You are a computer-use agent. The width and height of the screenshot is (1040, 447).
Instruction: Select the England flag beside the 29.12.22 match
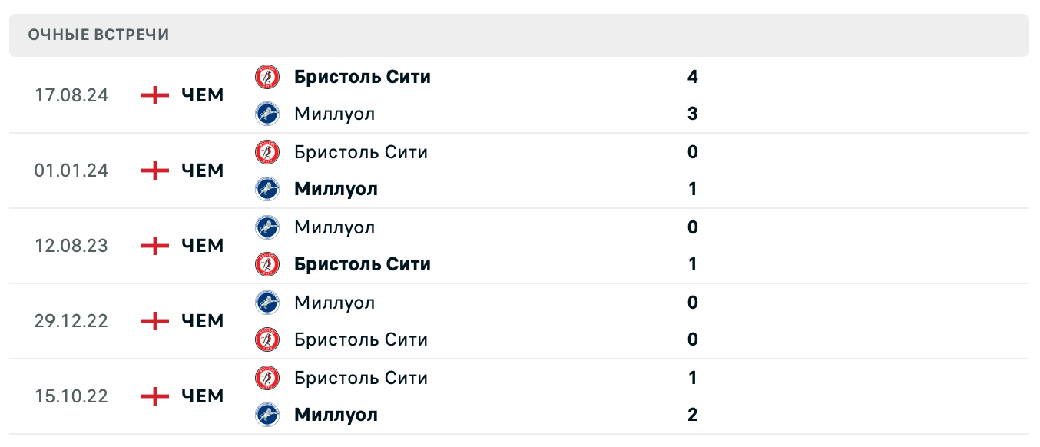click(153, 321)
